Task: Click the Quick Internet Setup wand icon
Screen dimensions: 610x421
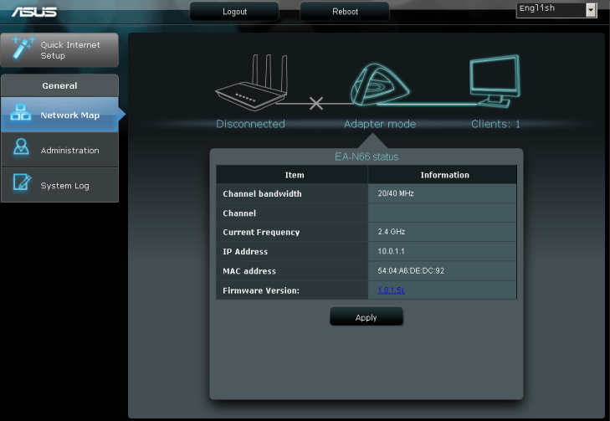Action: (23, 48)
